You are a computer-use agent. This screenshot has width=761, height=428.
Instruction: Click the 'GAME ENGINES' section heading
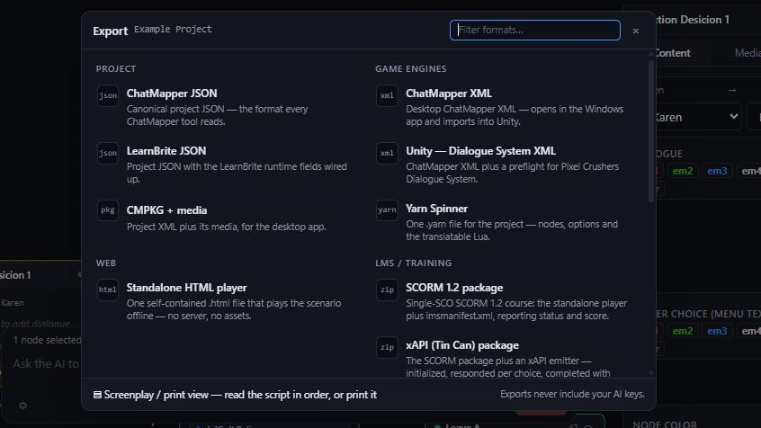tap(410, 69)
